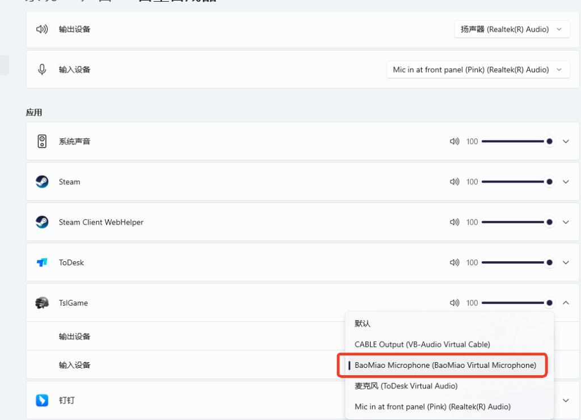Mute Steam Client WebHelper speaker icon
Screen dimensions: 581x420
pyautogui.click(x=454, y=222)
